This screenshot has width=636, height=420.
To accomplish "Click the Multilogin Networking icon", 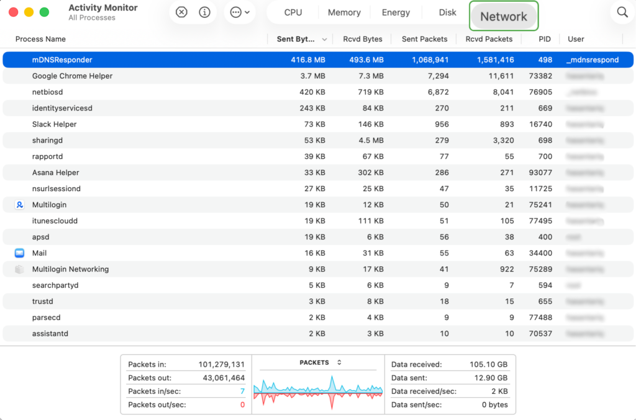I will click(x=19, y=269).
